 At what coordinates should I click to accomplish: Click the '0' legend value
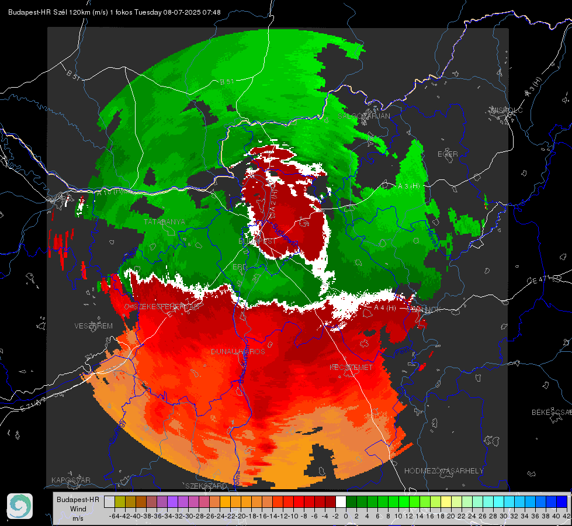pos(346,516)
